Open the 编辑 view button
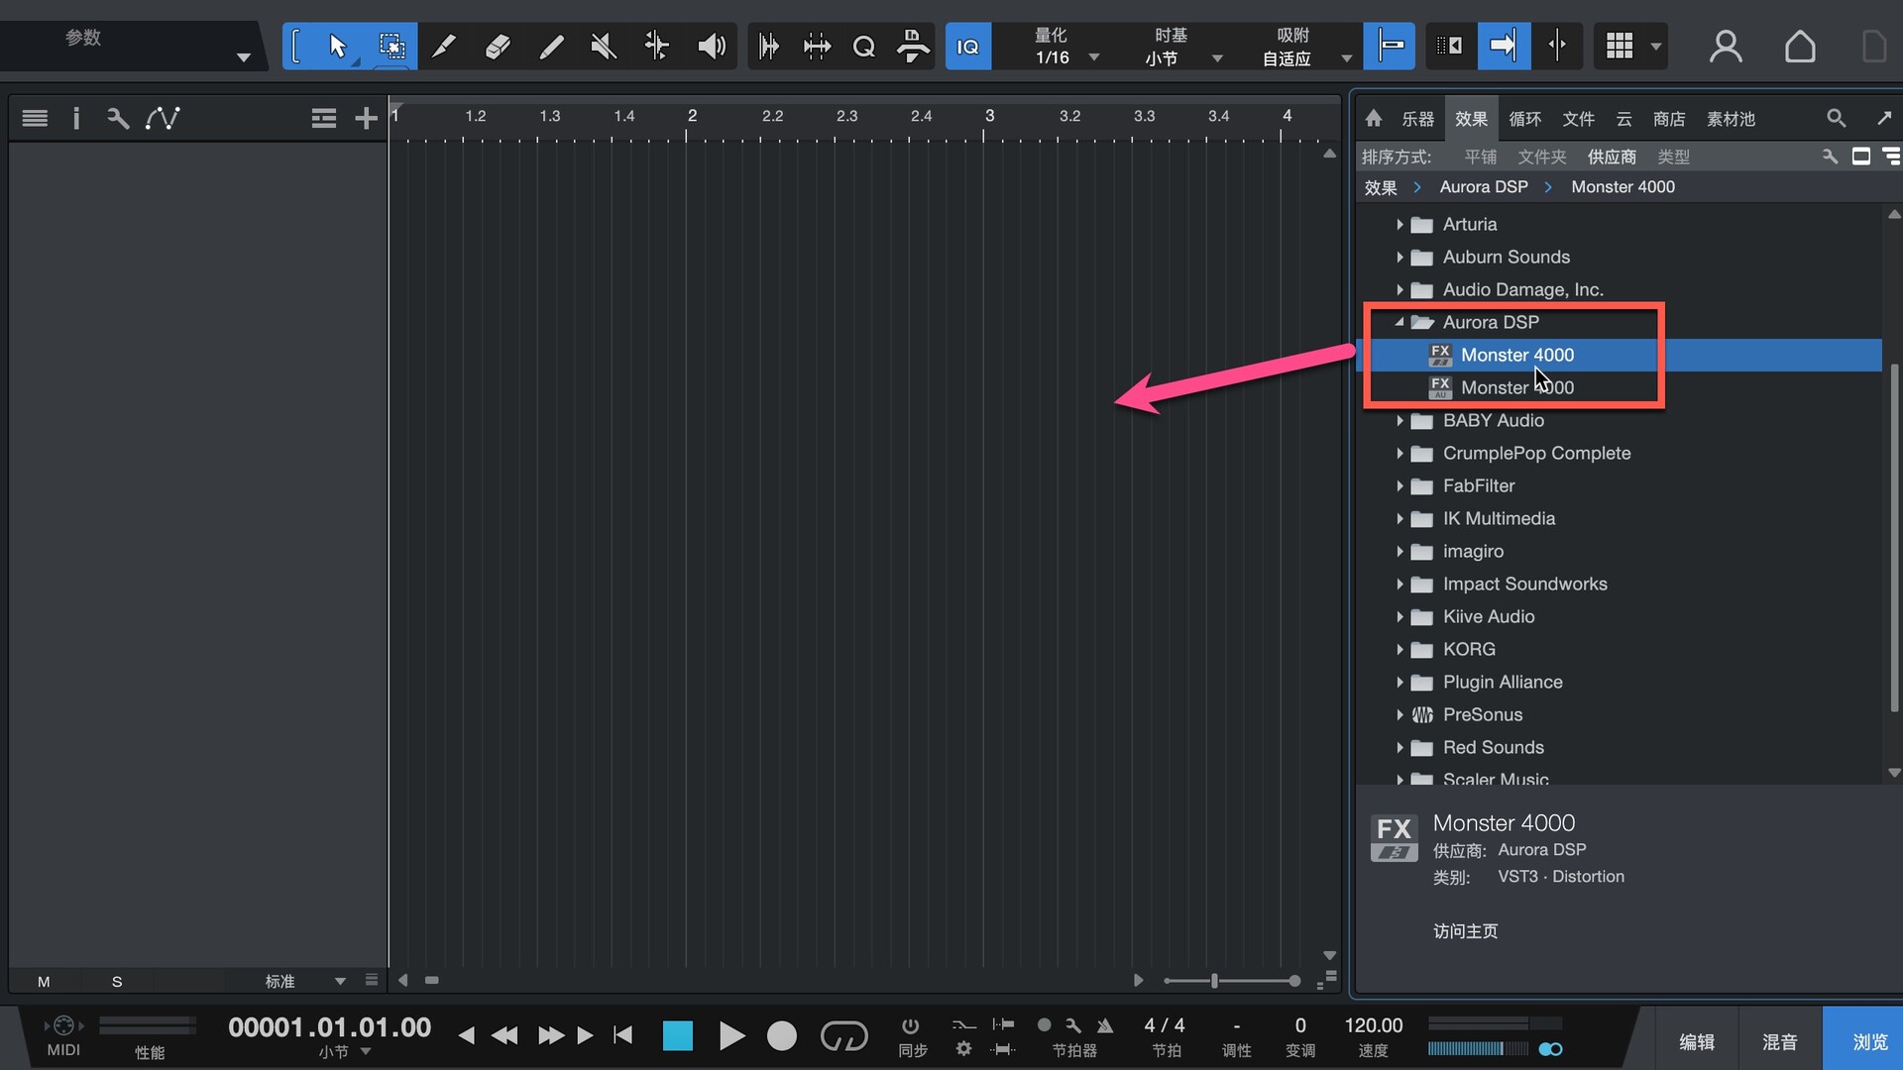This screenshot has width=1903, height=1070. coord(1697,1042)
